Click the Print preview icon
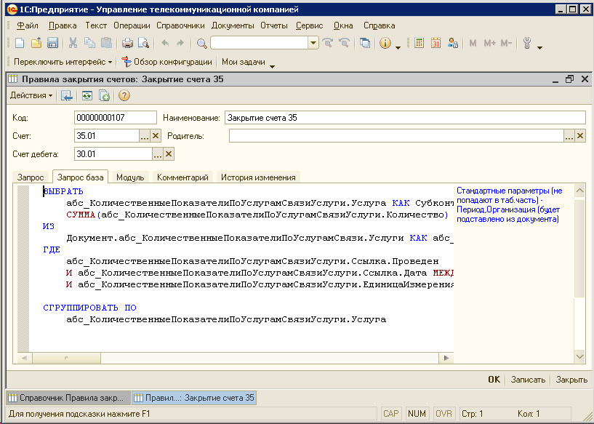The width and height of the screenshot is (594, 424). (143, 43)
